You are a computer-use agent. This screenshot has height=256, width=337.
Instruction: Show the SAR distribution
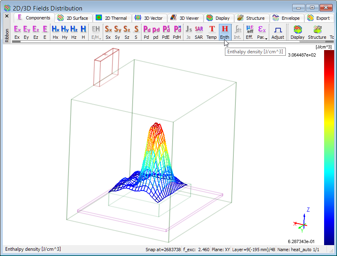199,32
